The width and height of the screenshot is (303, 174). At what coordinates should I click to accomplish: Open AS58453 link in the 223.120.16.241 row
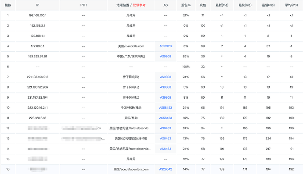(166, 108)
